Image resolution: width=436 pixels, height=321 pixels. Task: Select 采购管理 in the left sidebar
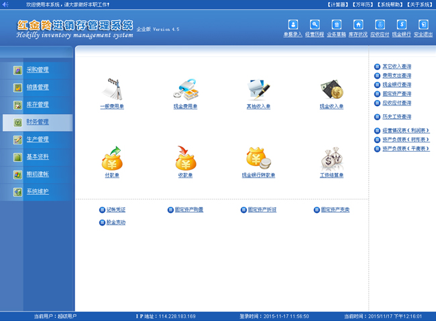pos(37,70)
